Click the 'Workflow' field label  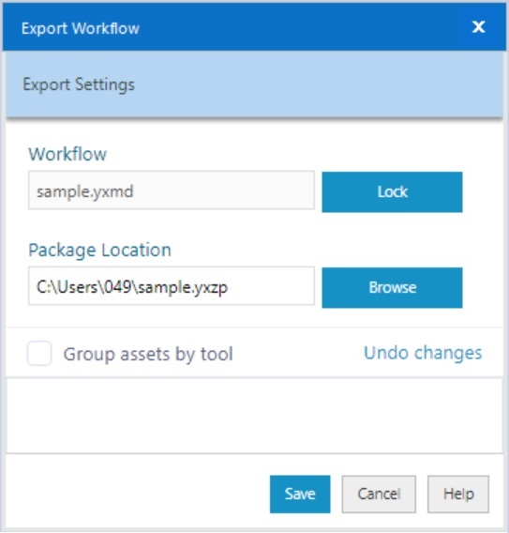pos(67,154)
